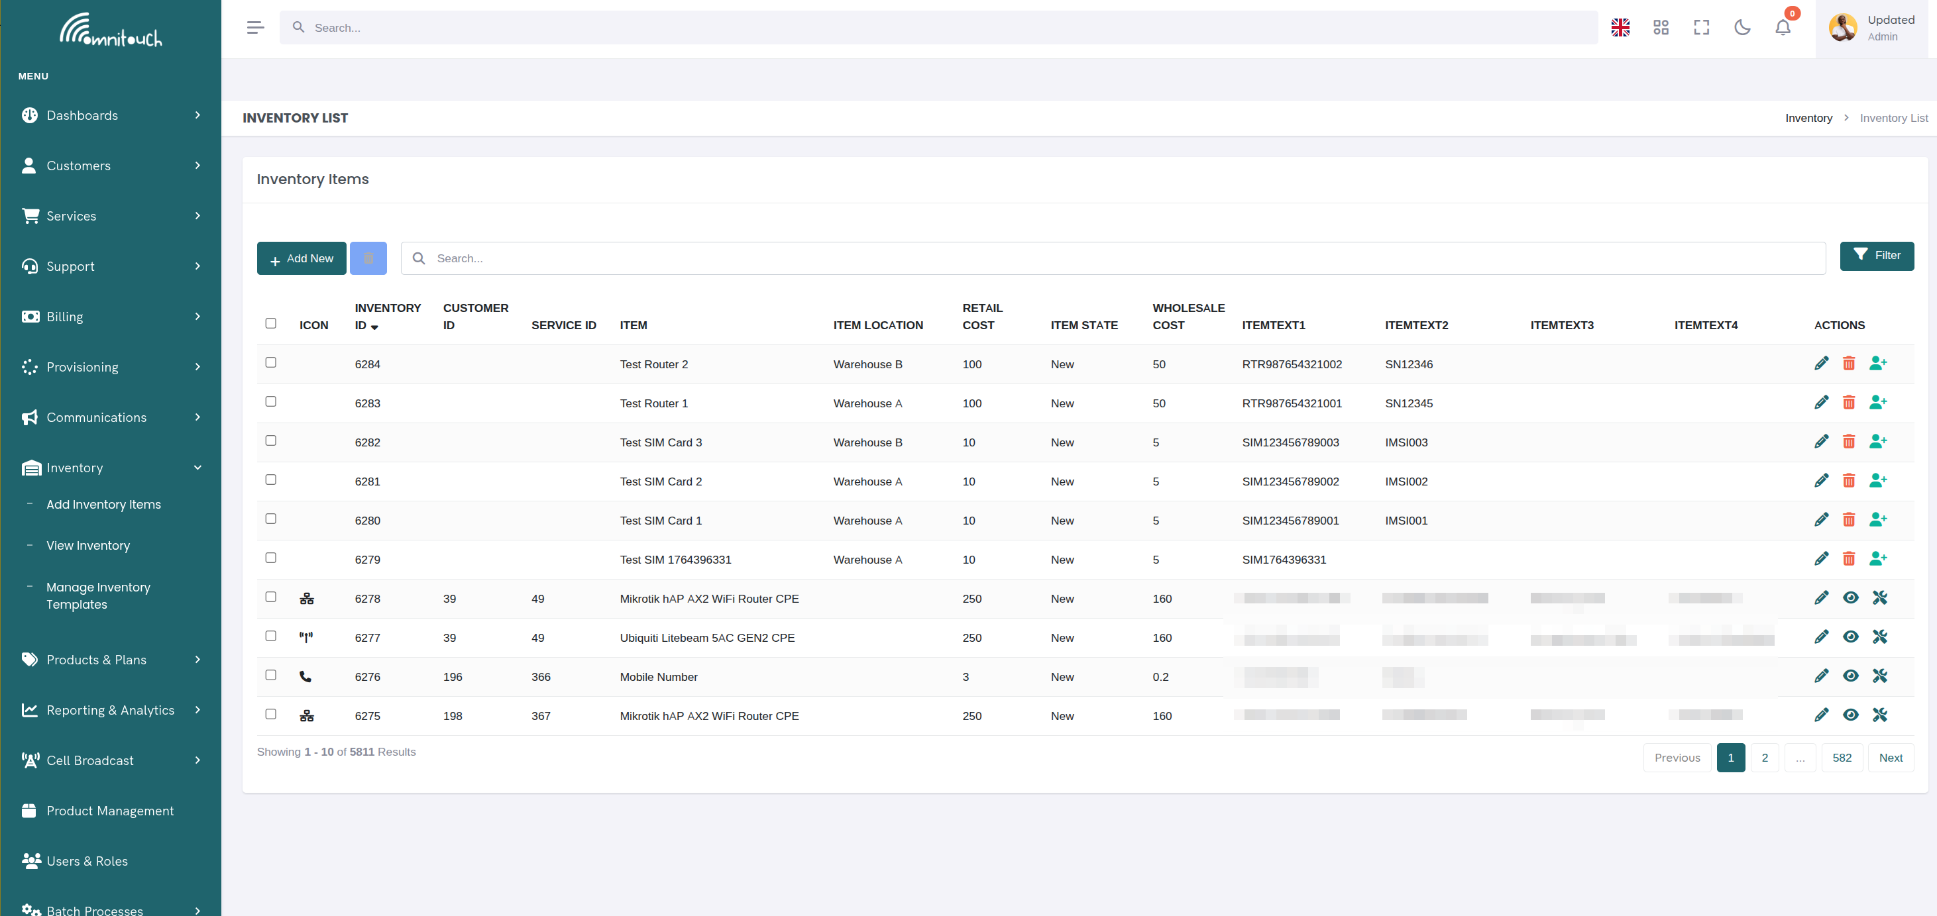This screenshot has width=1937, height=916.
Task: Check the select-all checkbox in the table header
Action: click(270, 323)
